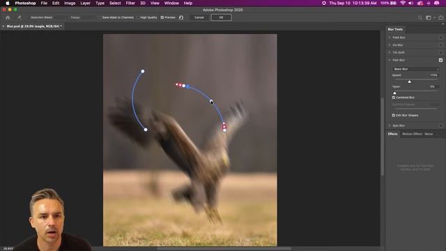Click the battery status icon
Screen dimensions: 446x251
coord(394,3)
